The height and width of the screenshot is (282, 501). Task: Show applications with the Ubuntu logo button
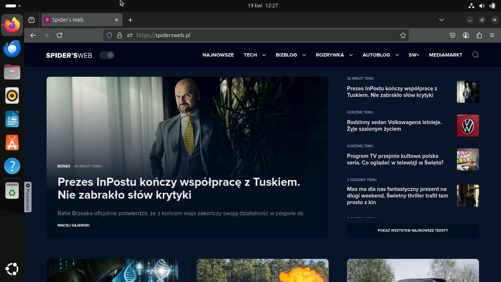tap(12, 269)
